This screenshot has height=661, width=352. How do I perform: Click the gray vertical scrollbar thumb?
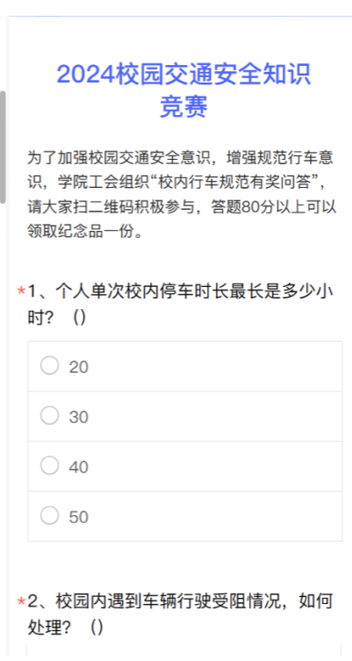click(x=3, y=147)
